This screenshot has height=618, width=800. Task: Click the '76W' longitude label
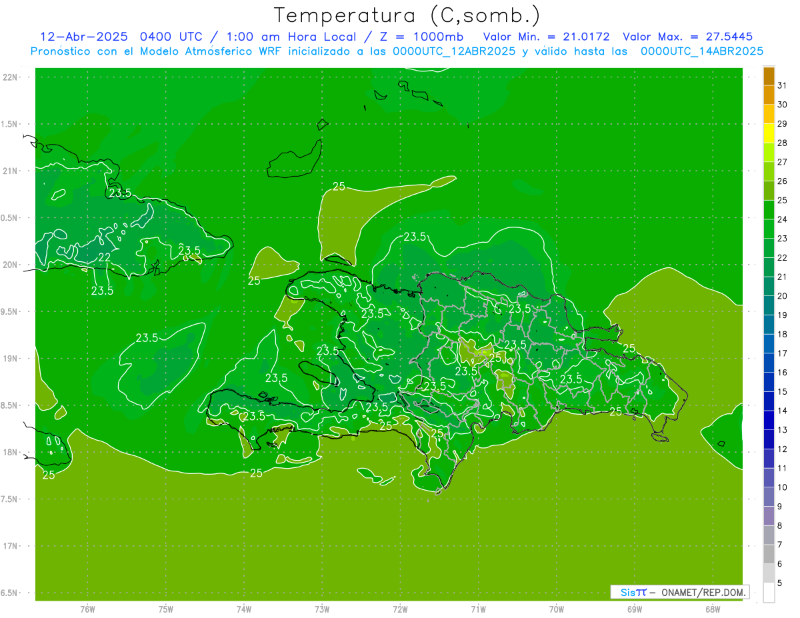[87, 609]
